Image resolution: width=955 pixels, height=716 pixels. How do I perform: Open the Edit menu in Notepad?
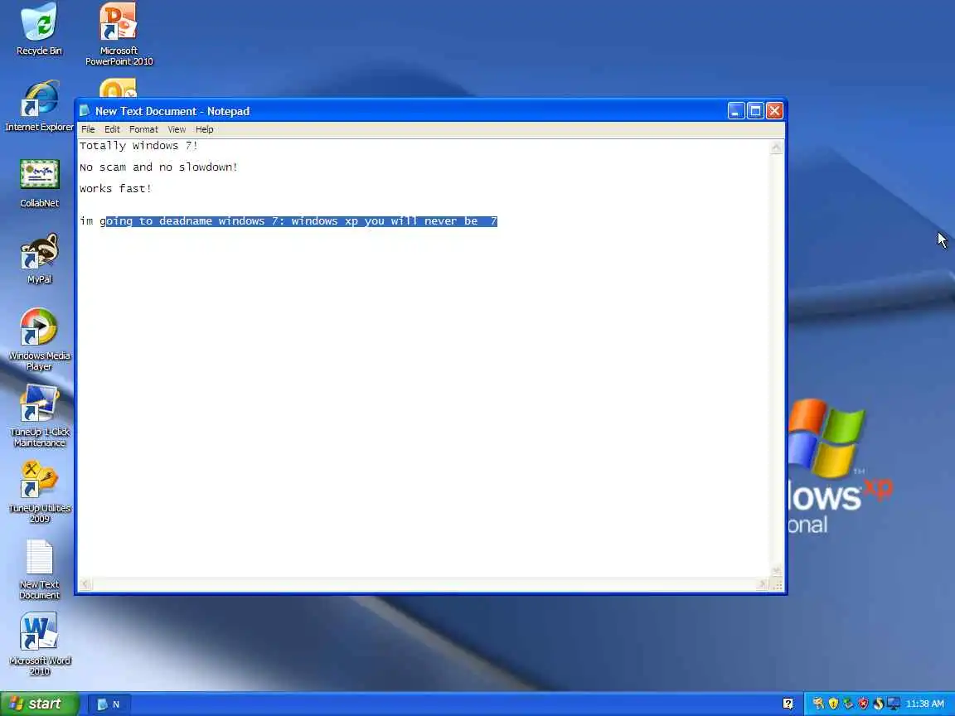point(111,129)
